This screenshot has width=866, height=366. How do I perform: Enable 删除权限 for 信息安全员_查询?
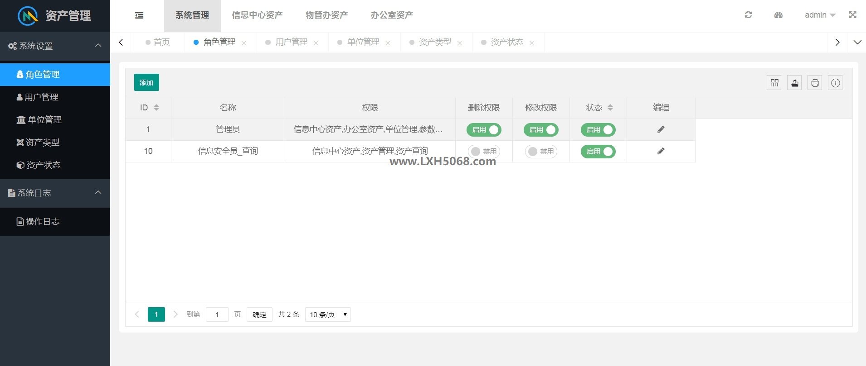(484, 152)
